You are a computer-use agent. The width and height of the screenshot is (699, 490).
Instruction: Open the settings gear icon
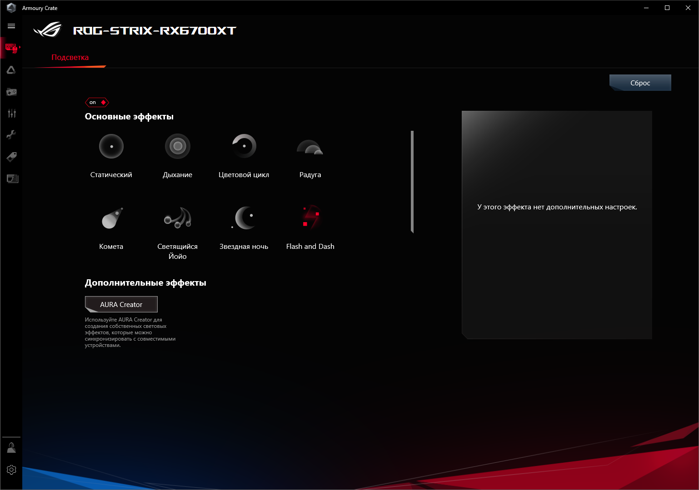click(11, 470)
